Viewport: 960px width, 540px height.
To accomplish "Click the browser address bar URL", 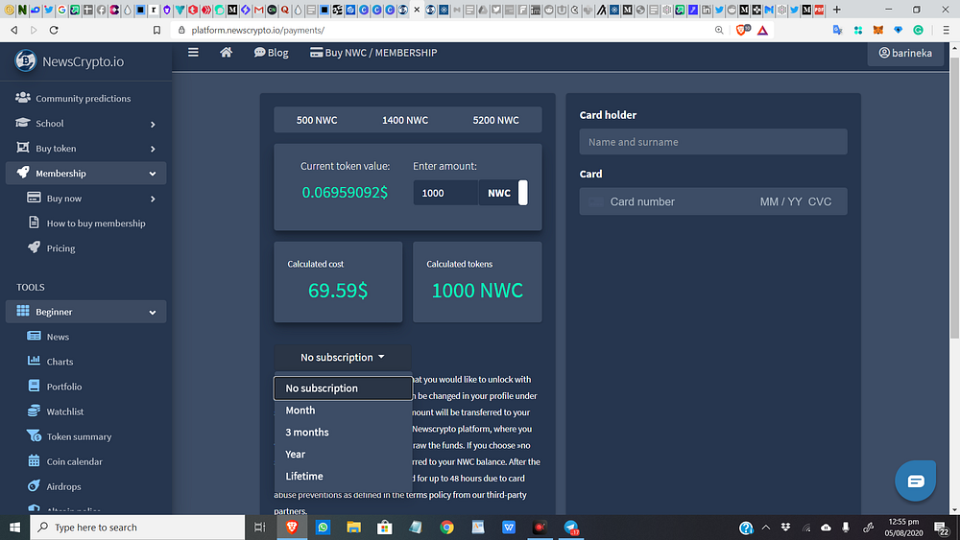I will 257,30.
